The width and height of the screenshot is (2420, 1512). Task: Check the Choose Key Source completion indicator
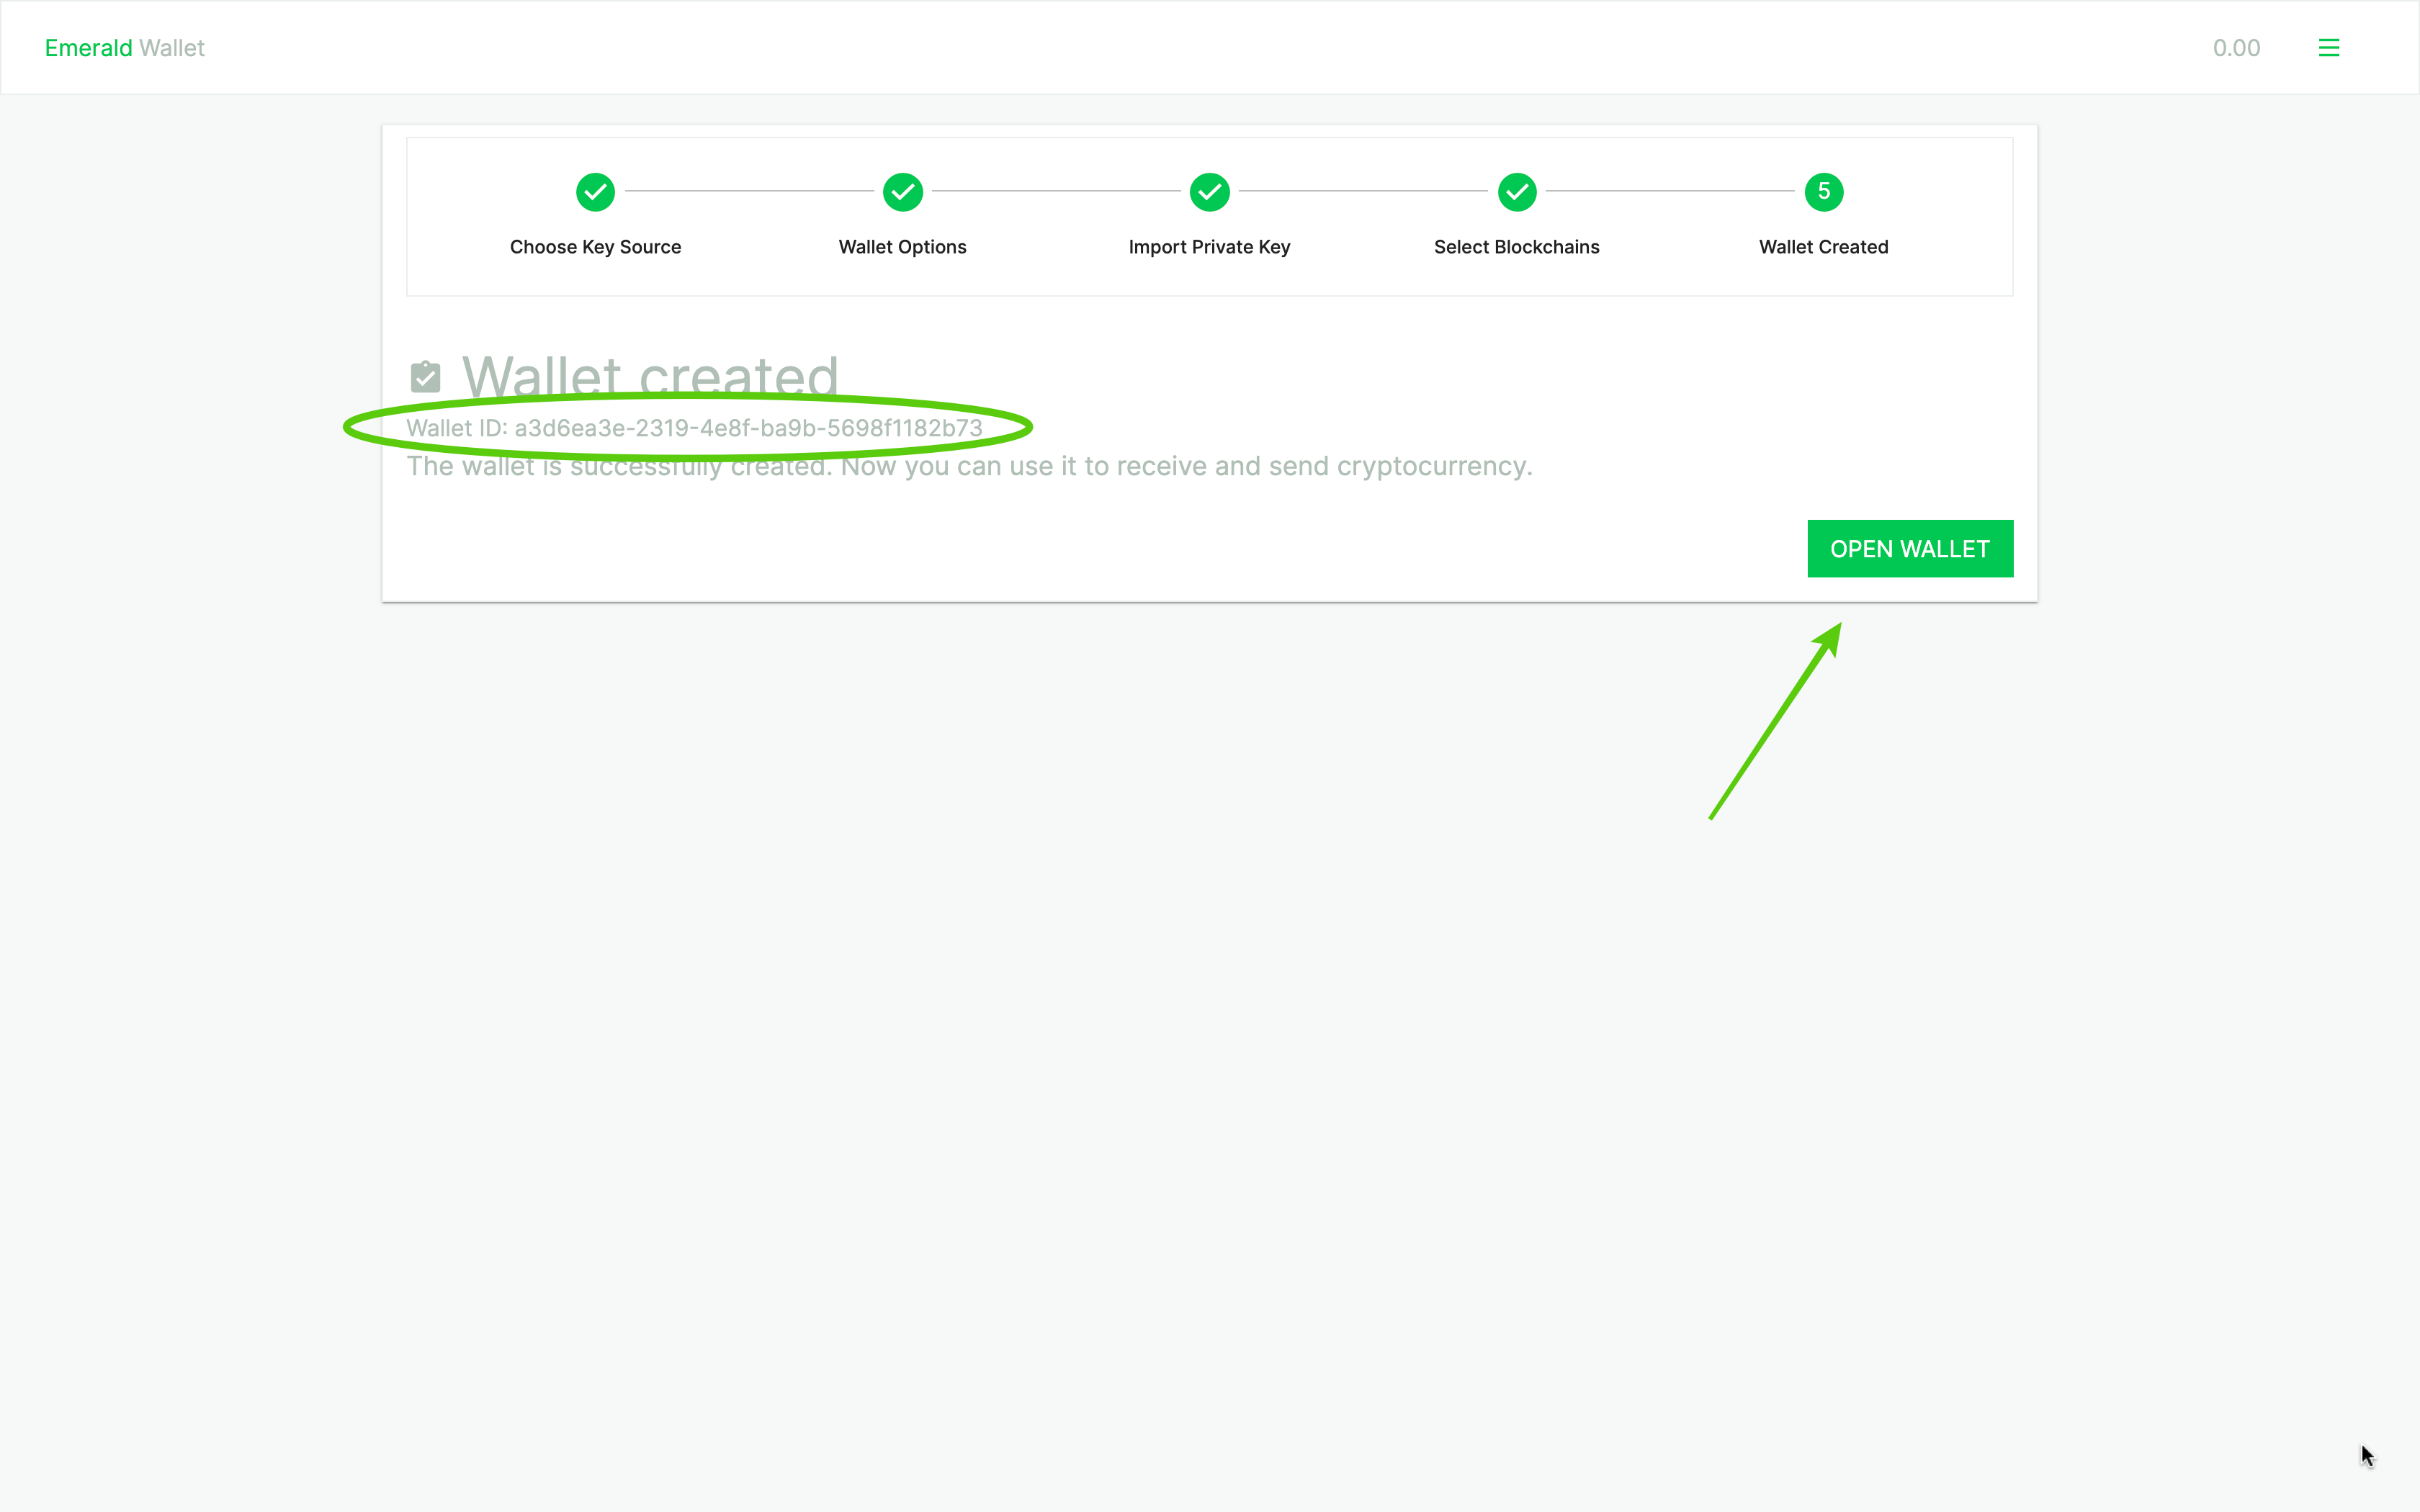[594, 190]
